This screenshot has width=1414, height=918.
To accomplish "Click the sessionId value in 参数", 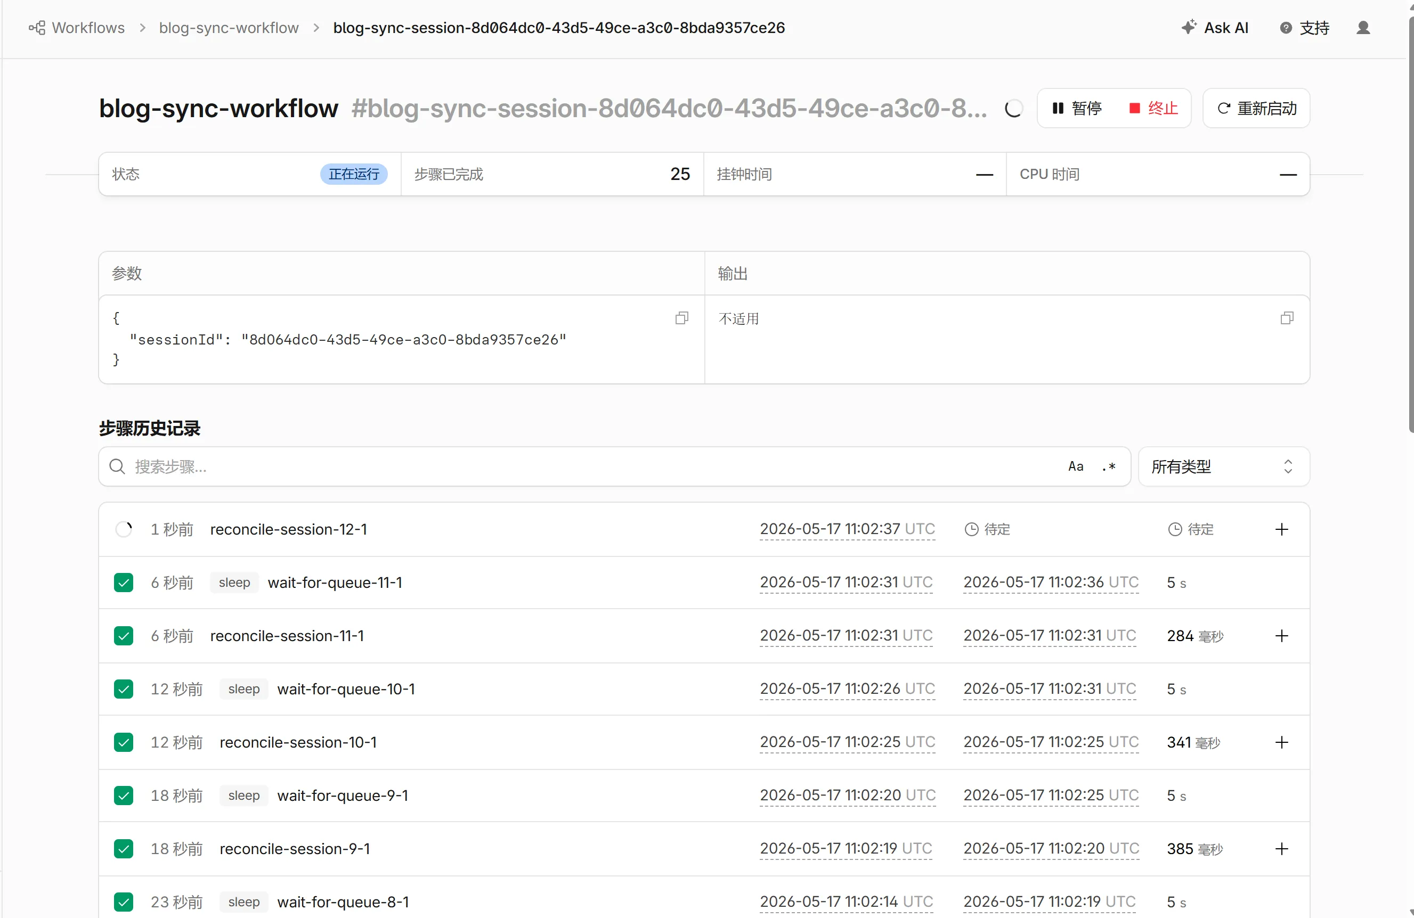I will 404,340.
